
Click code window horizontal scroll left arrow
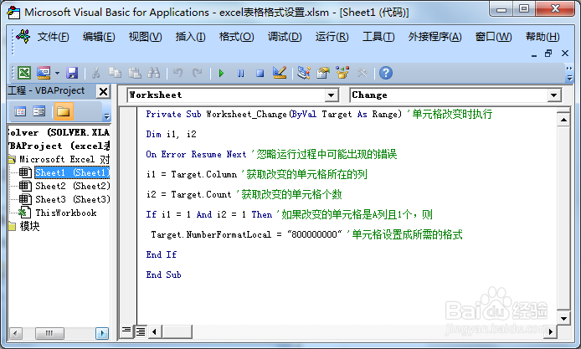155,331
